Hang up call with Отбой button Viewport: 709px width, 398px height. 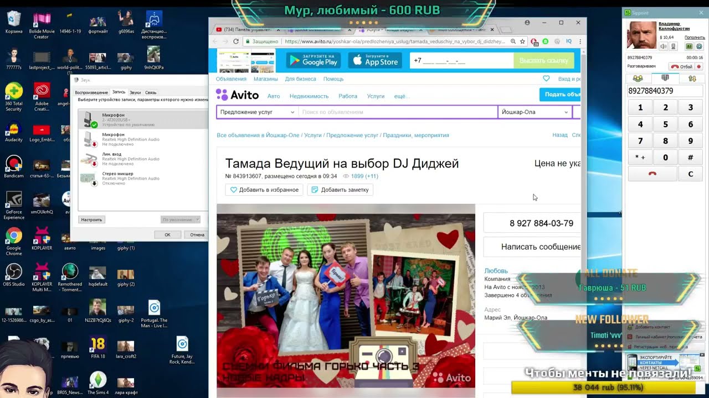682,66
